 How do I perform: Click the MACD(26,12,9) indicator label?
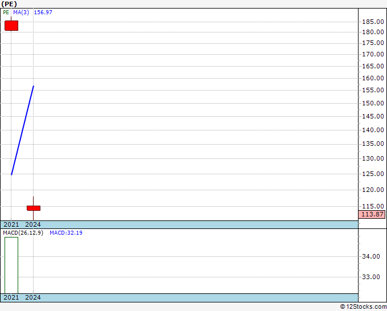click(x=23, y=233)
